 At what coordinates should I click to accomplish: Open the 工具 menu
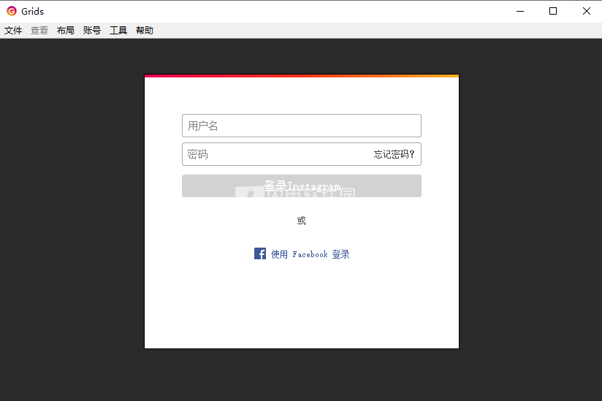tap(118, 31)
